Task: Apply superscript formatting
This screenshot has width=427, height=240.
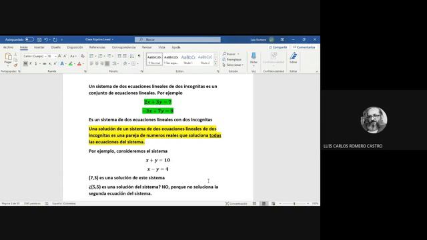Action: coord(55,64)
